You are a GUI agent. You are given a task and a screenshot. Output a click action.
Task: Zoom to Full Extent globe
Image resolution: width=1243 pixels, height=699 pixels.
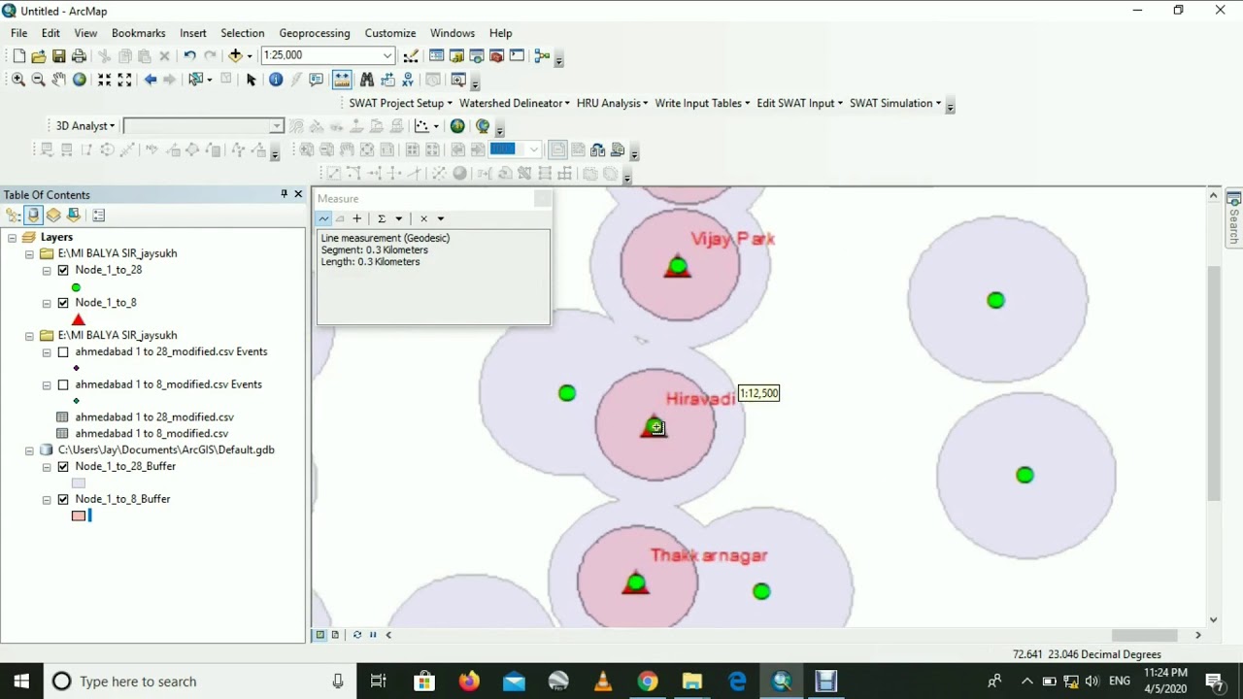click(80, 80)
